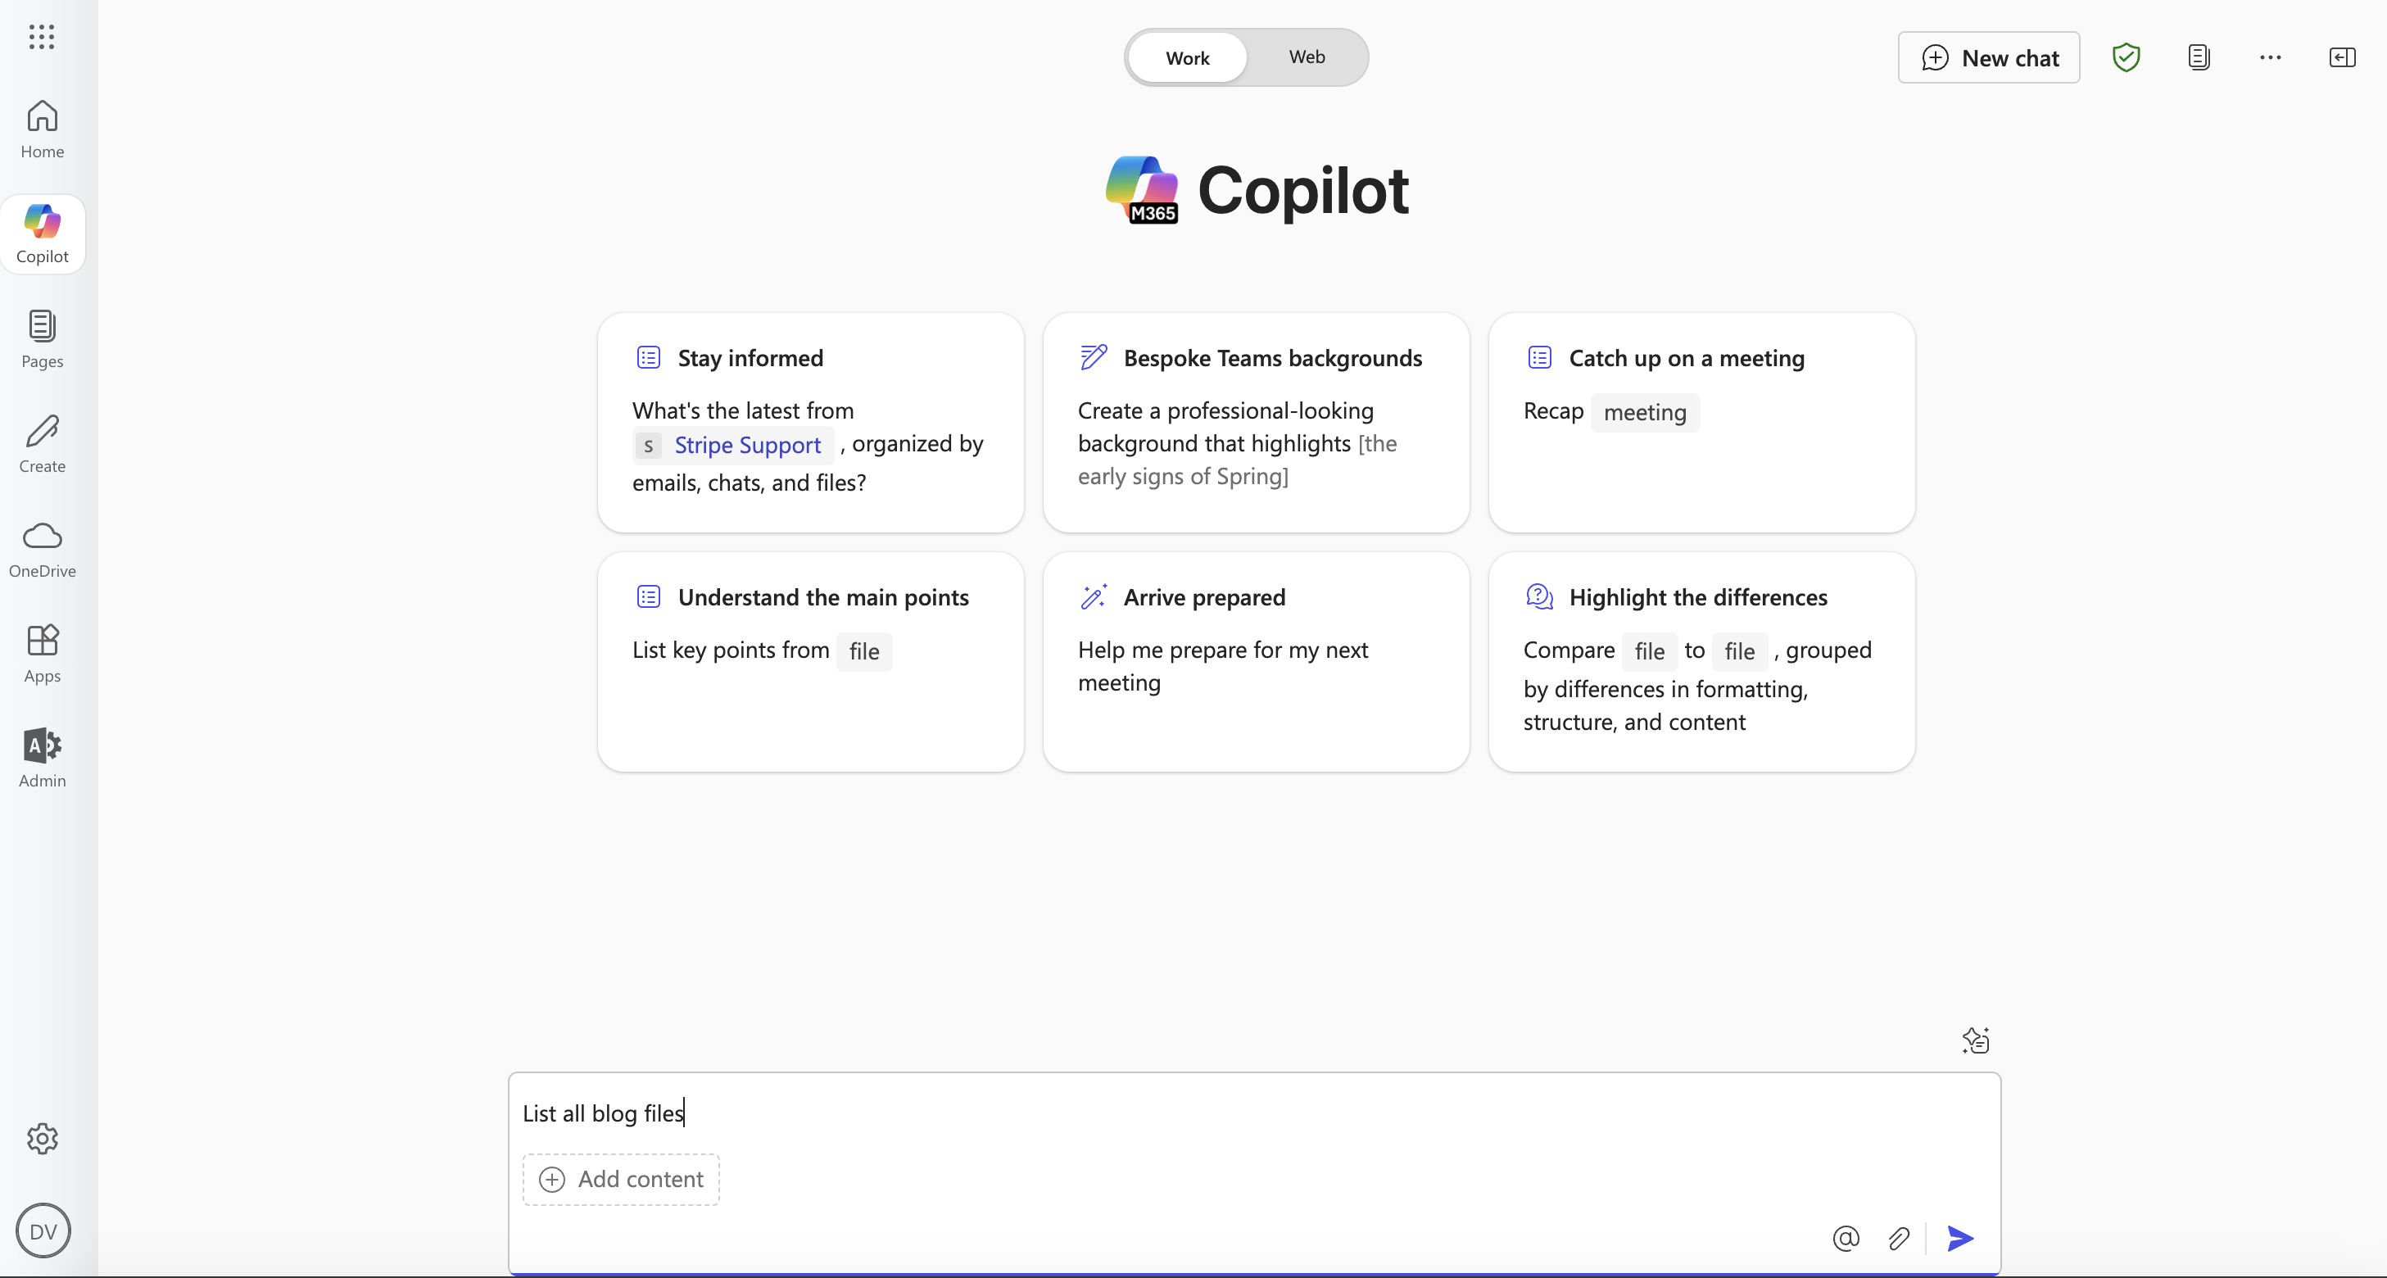Switch to the Work tab

pos(1187,57)
